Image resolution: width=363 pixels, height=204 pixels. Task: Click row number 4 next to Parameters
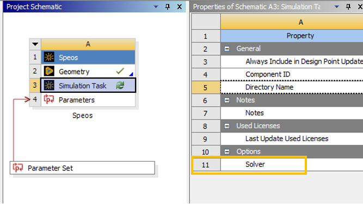coord(35,99)
